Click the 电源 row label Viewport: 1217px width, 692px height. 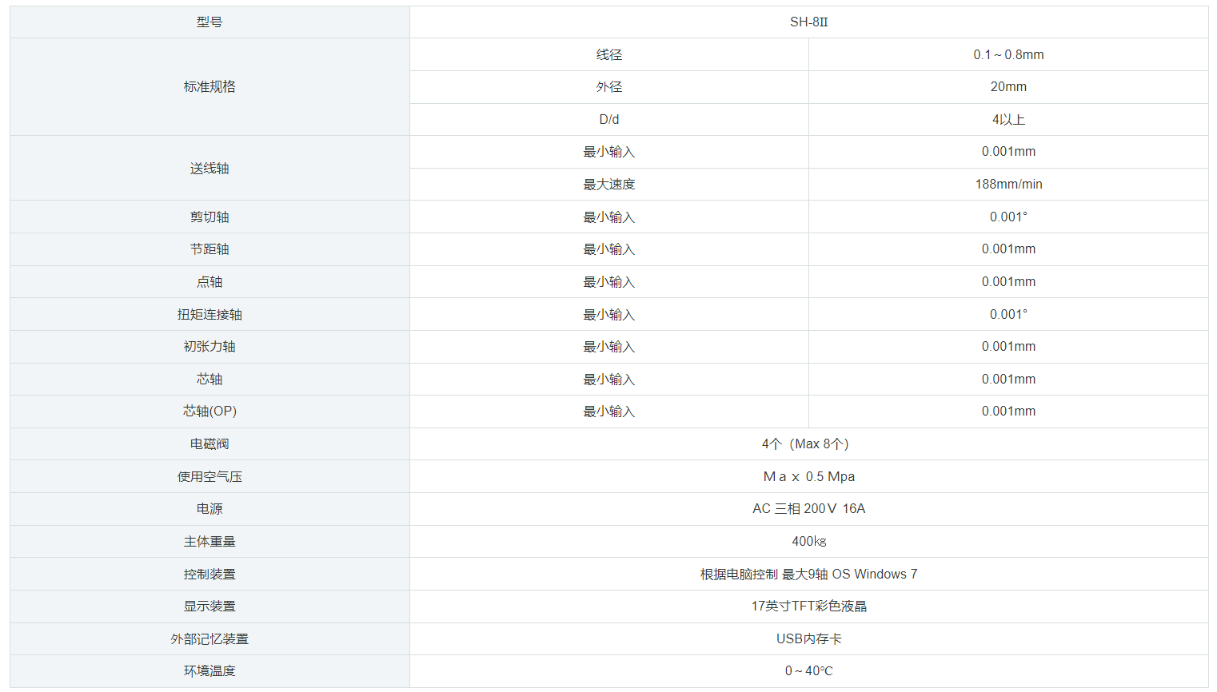point(209,509)
